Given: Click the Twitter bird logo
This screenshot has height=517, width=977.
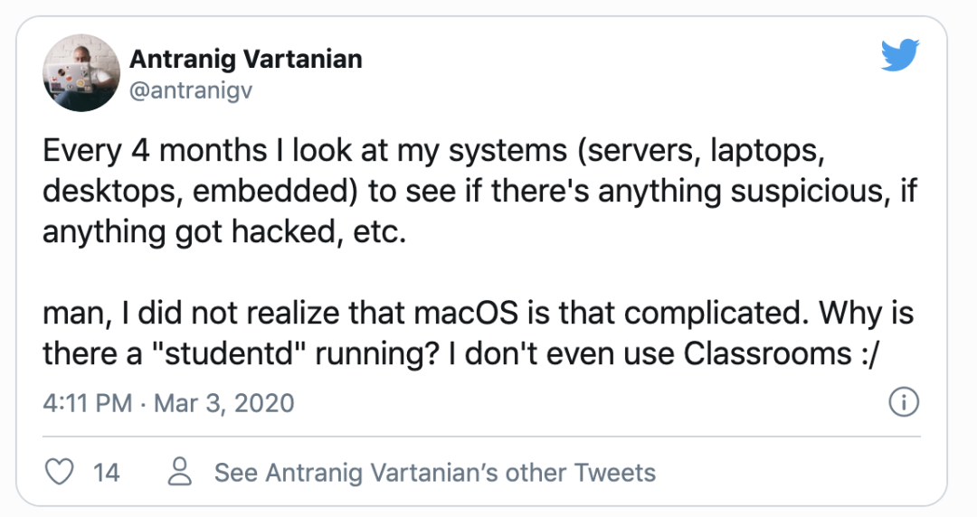Looking at the screenshot, I should 899,58.
